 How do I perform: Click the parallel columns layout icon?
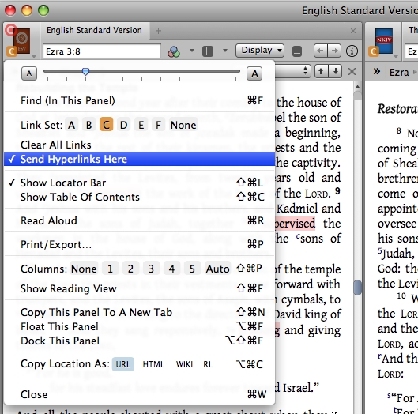[208, 51]
